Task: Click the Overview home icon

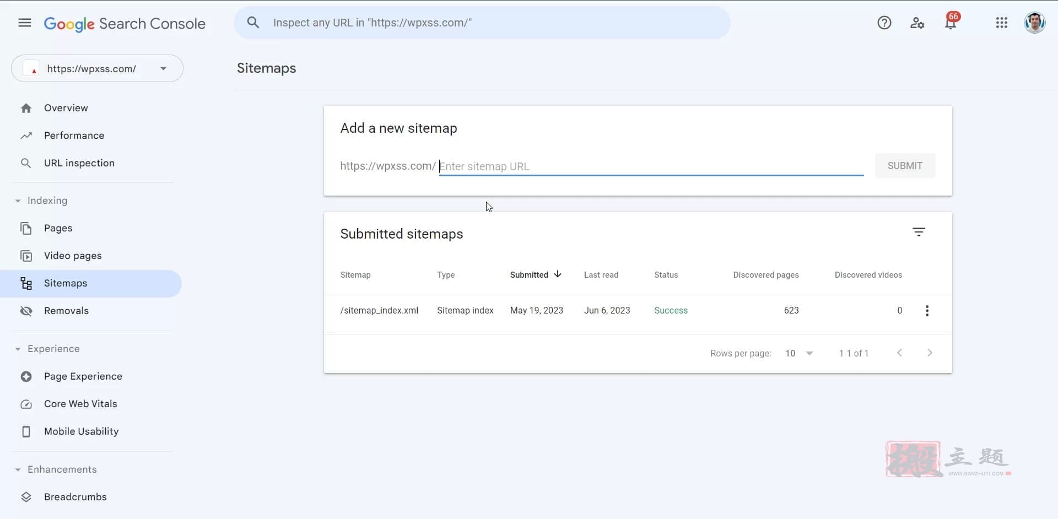Action: pos(26,108)
